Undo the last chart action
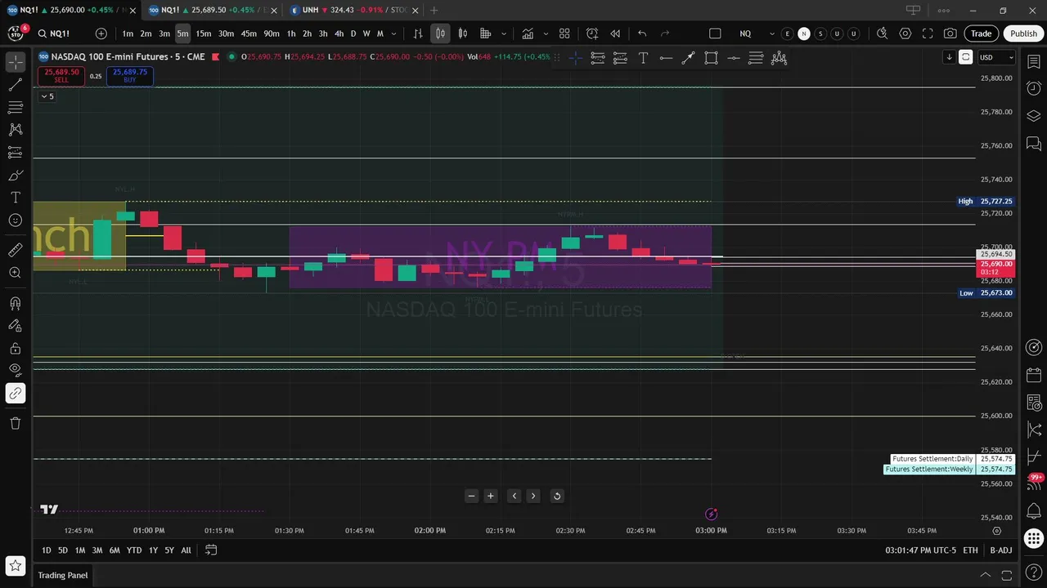This screenshot has width=1047, height=588. point(642,33)
